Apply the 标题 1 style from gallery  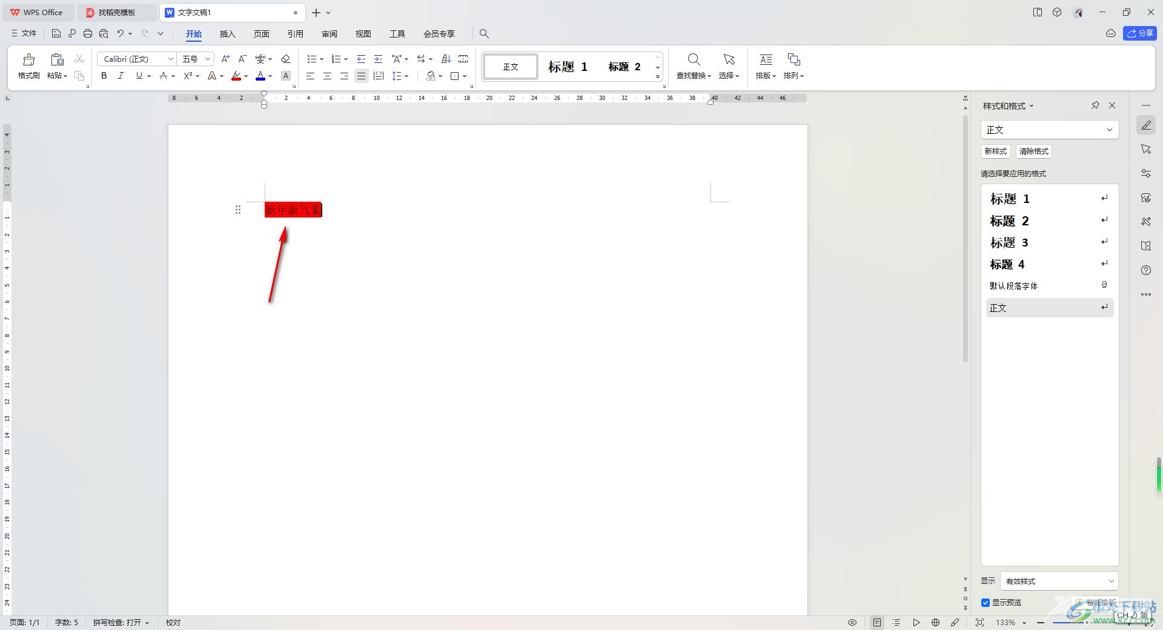pyautogui.click(x=568, y=67)
